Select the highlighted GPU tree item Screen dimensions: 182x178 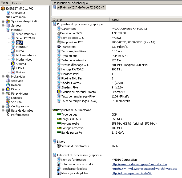point(19,43)
